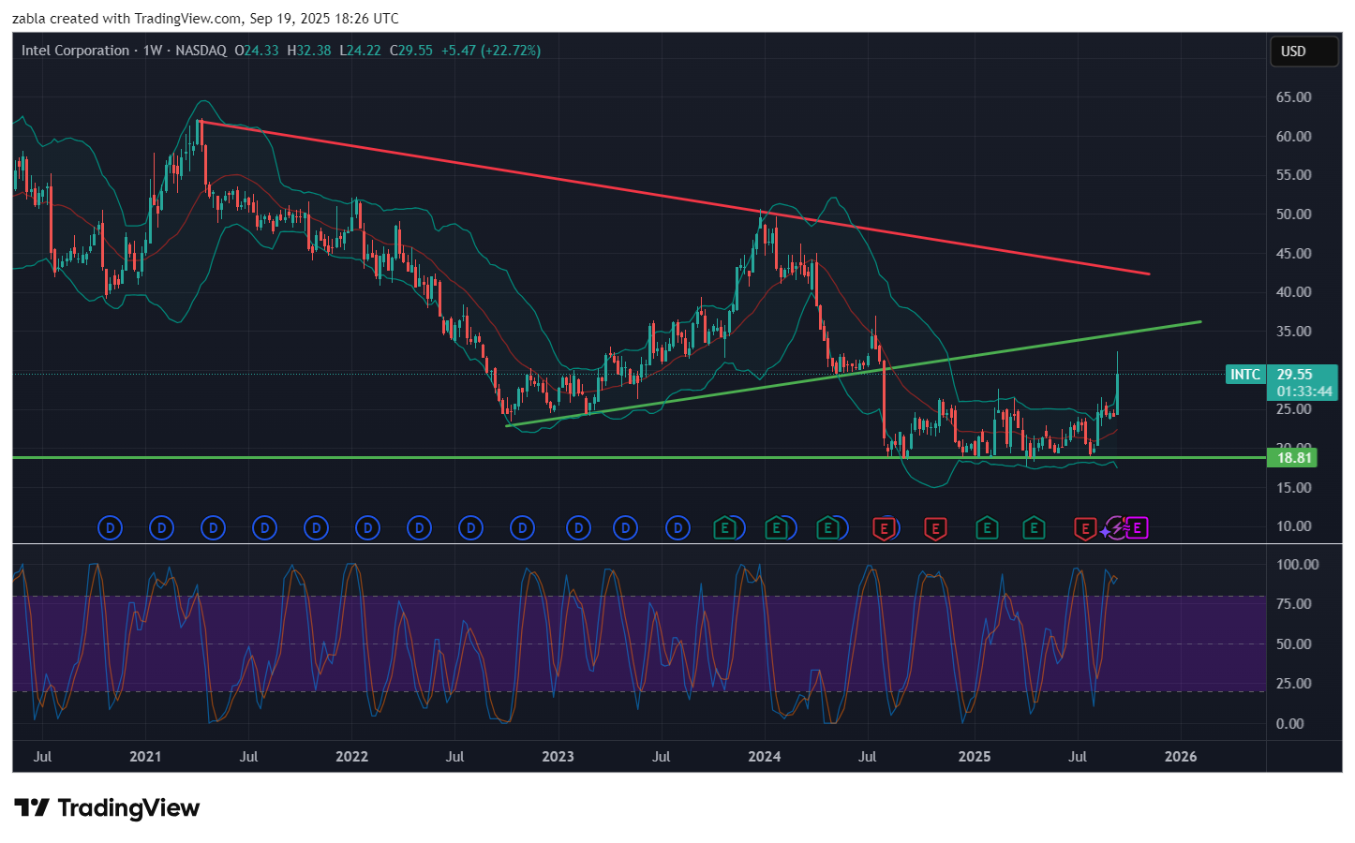This screenshot has height=843, width=1355.
Task: Open the USD currency selector
Action: [1303, 52]
